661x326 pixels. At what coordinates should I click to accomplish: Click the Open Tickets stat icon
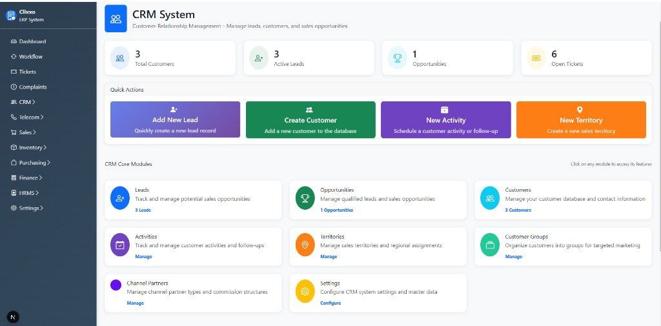pos(536,58)
